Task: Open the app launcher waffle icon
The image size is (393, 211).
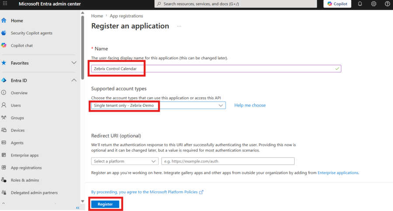Action: [x=5, y=3]
